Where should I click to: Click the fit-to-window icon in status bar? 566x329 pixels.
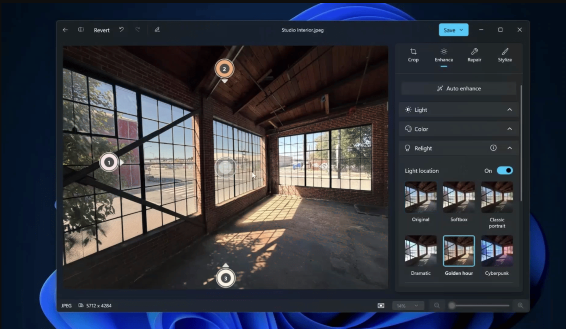(x=381, y=306)
